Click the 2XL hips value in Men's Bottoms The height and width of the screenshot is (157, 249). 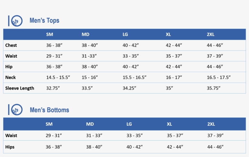215,147
